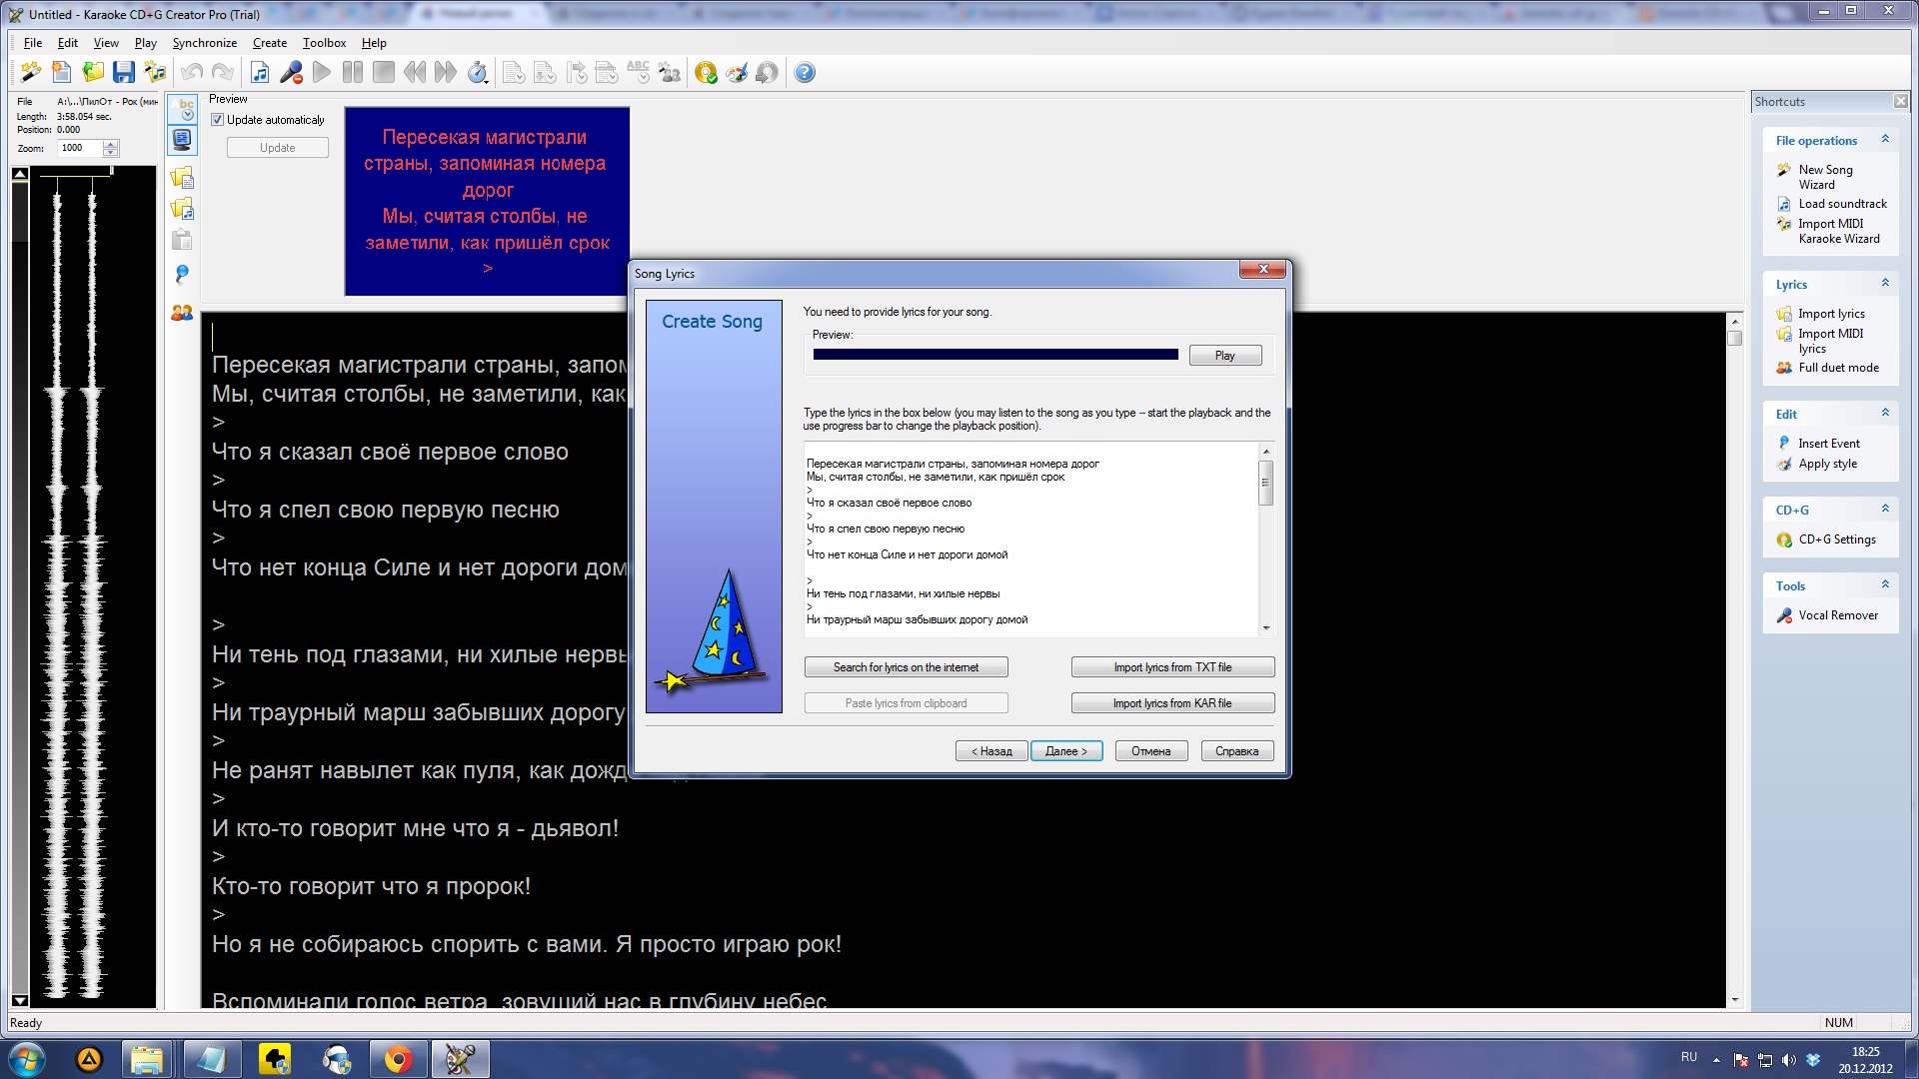Collapse the Tools shortcuts group
The width and height of the screenshot is (1919, 1079).
pyautogui.click(x=1885, y=585)
